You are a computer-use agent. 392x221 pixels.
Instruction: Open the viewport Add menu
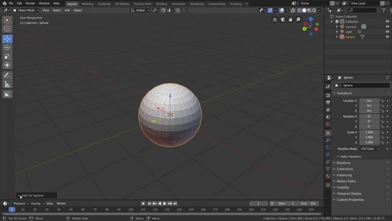click(67, 10)
